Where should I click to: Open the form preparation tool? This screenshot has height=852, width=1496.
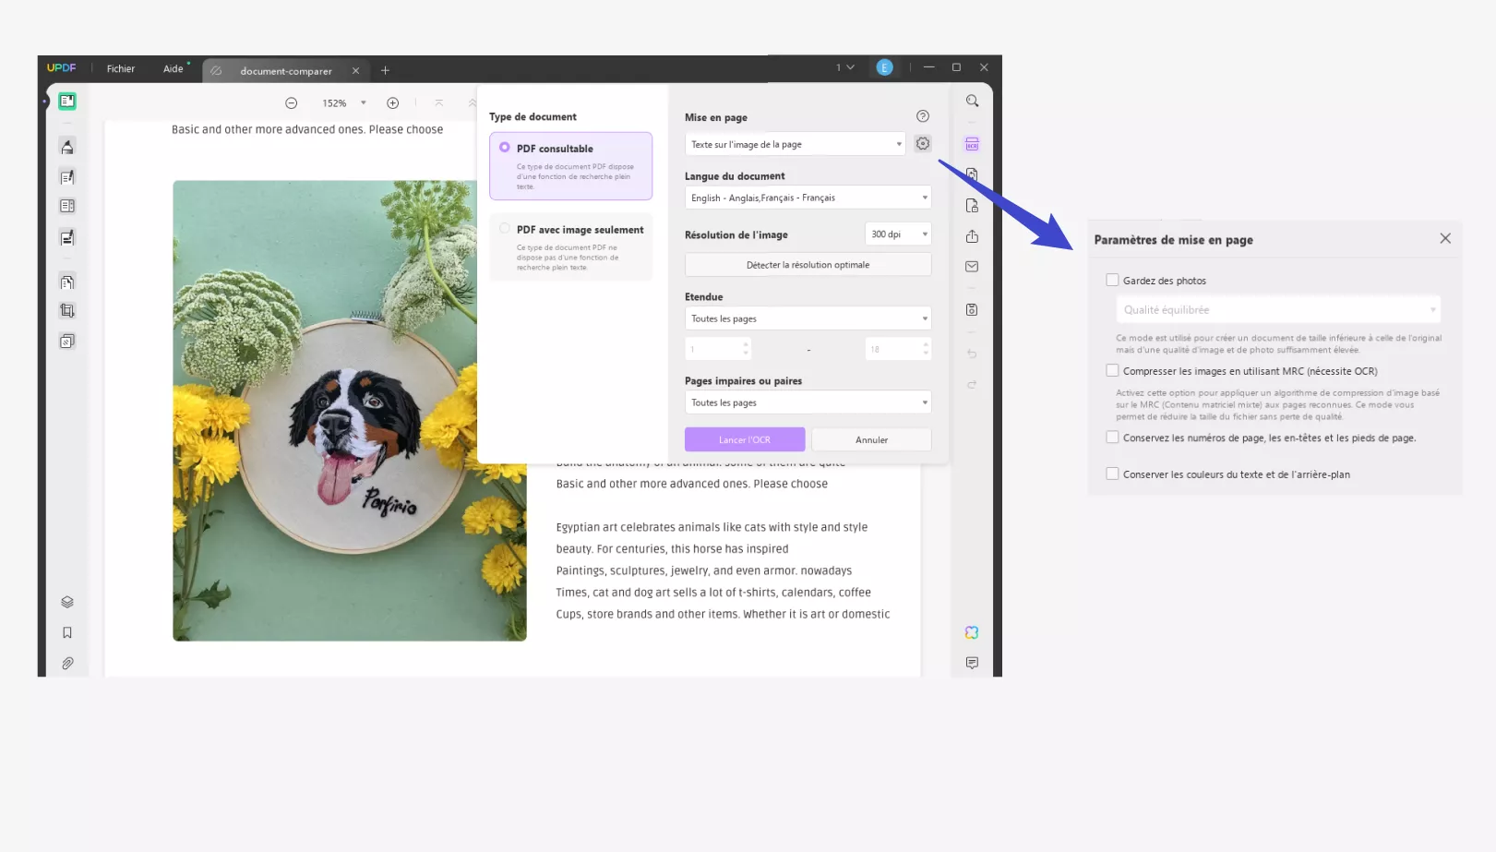67,206
